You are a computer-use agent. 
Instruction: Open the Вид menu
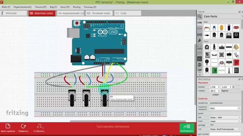point(53,7)
